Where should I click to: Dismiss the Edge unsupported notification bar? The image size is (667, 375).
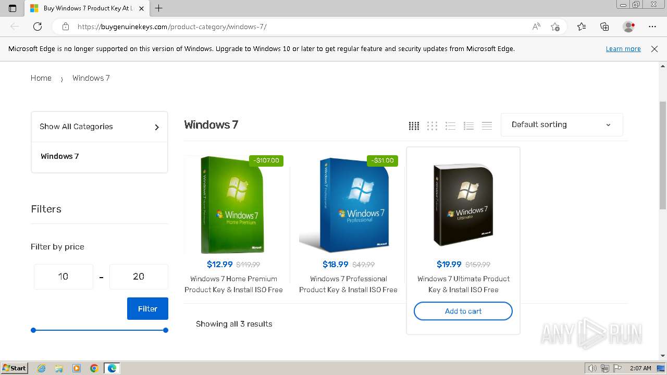coord(654,49)
